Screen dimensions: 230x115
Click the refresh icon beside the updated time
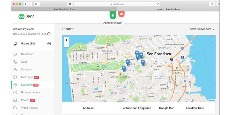(x=49, y=34)
